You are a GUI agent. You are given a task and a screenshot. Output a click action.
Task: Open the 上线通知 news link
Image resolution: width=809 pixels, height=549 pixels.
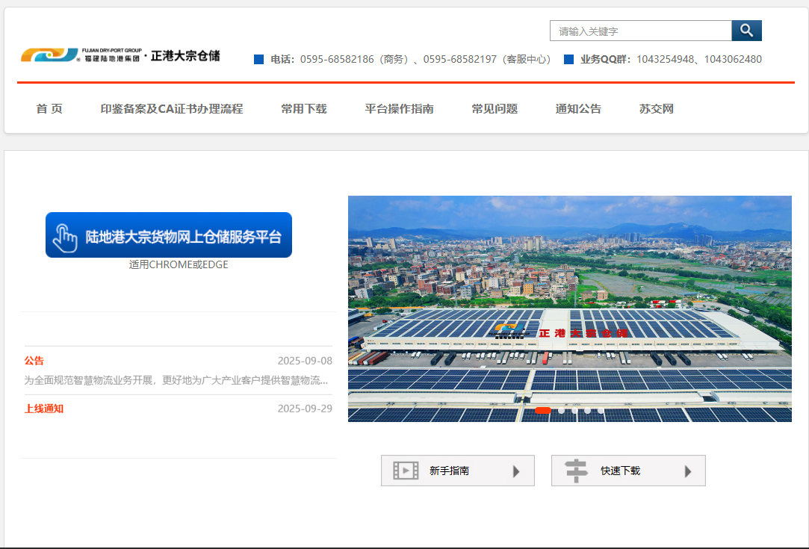pos(44,409)
